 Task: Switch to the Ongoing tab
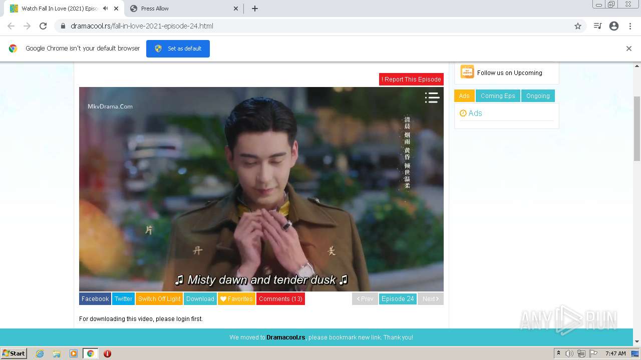point(538,95)
